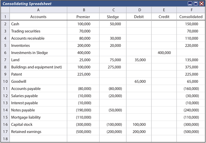Select the Mortgage liability cell
206x143 pixels.
point(38,117)
